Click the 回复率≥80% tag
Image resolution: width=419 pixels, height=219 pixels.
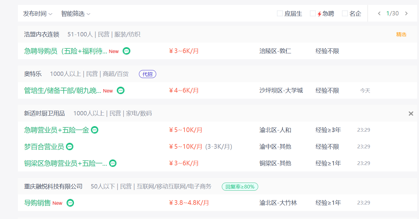[240, 187]
